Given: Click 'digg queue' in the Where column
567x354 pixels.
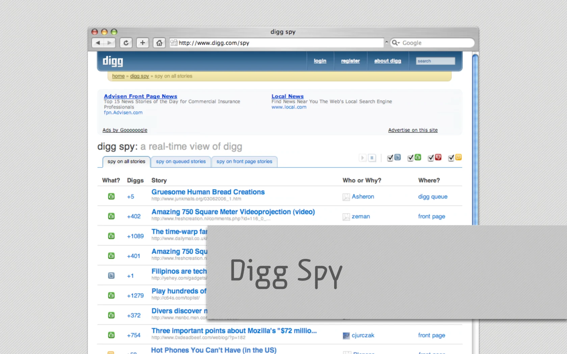Looking at the screenshot, I should [433, 197].
